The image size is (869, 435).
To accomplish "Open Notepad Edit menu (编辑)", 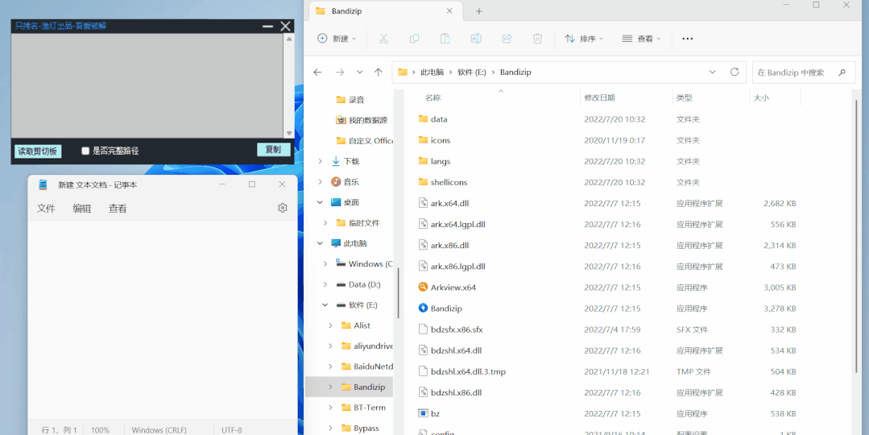I will [x=82, y=209].
